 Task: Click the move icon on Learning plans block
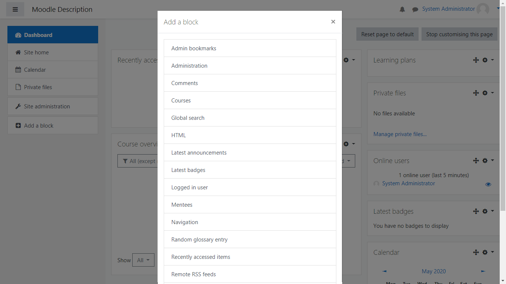[x=476, y=60]
